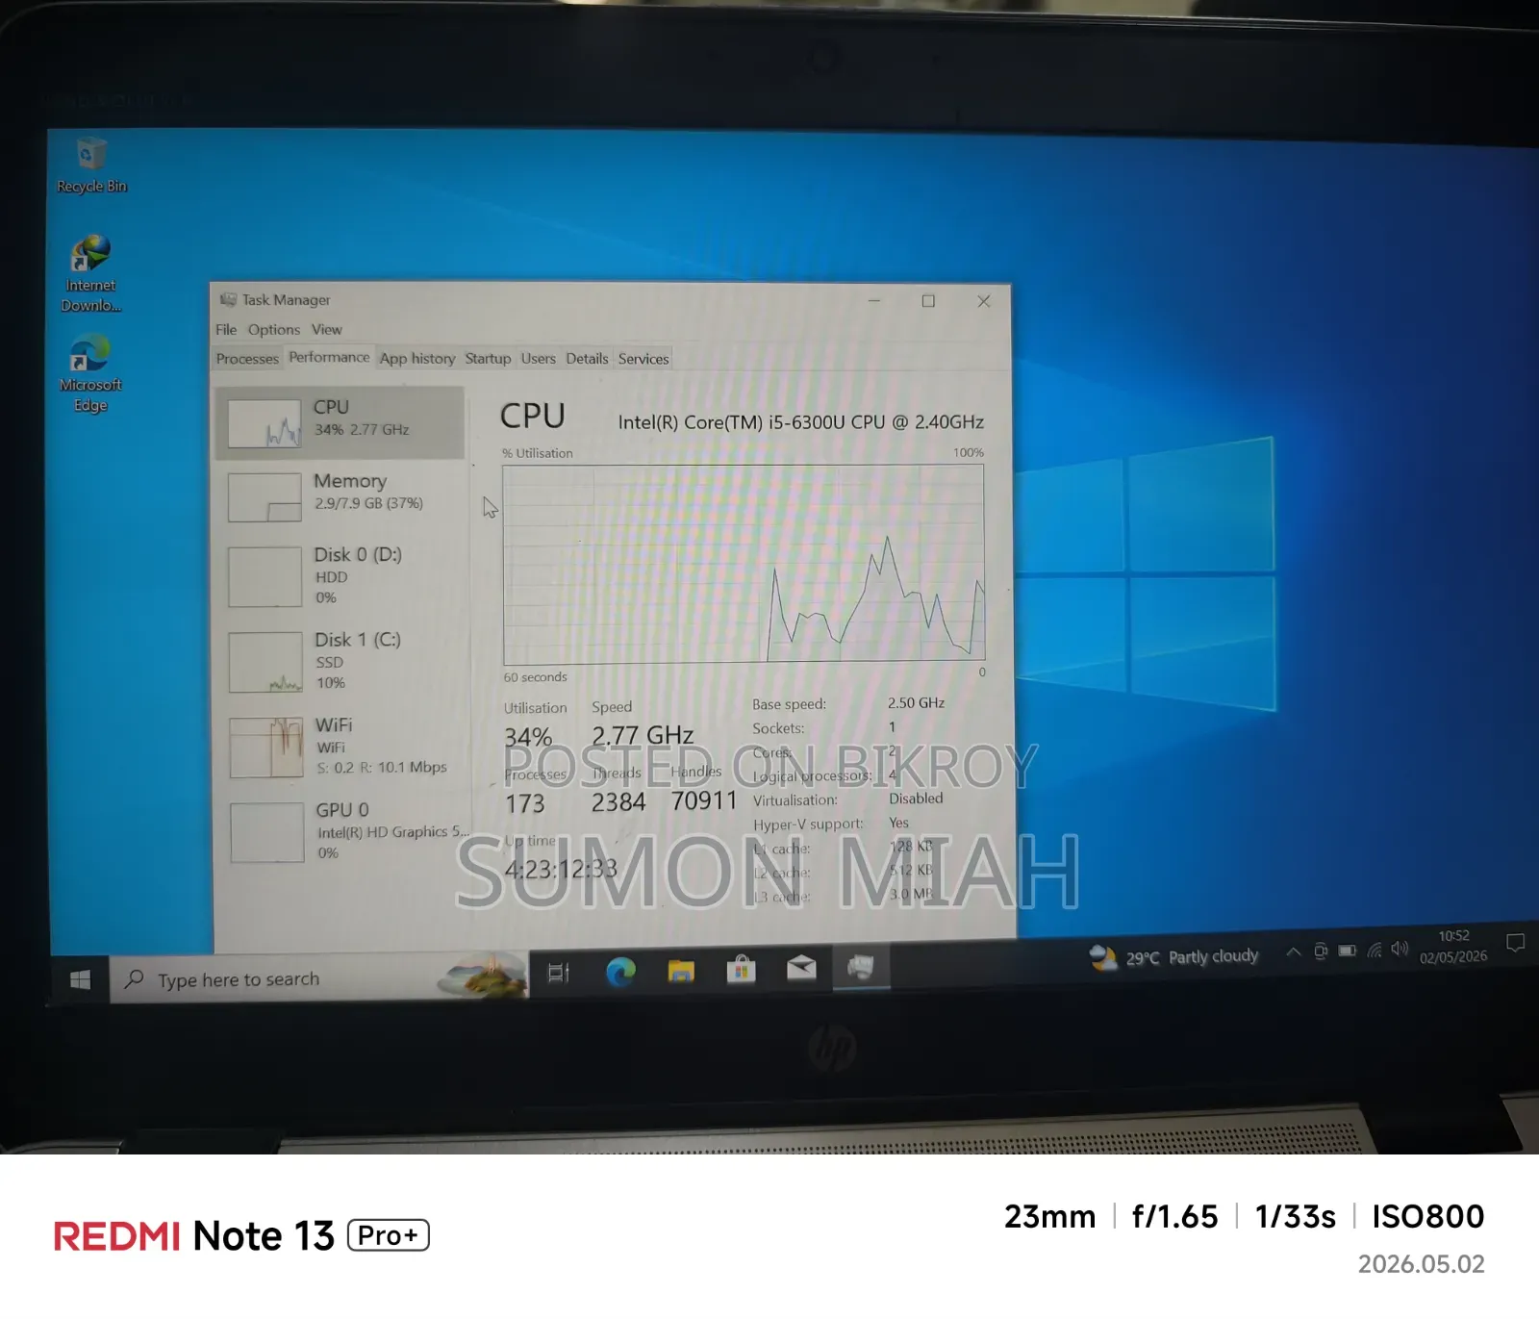Viewport: 1539px width, 1319px height.
Task: Click the Virtualisation Disabled value
Action: [x=916, y=799]
